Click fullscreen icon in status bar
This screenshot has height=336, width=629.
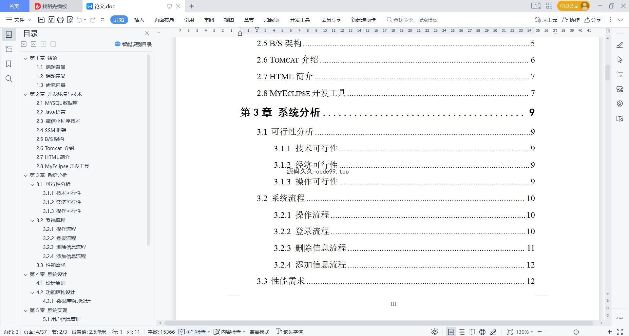tap(620, 332)
